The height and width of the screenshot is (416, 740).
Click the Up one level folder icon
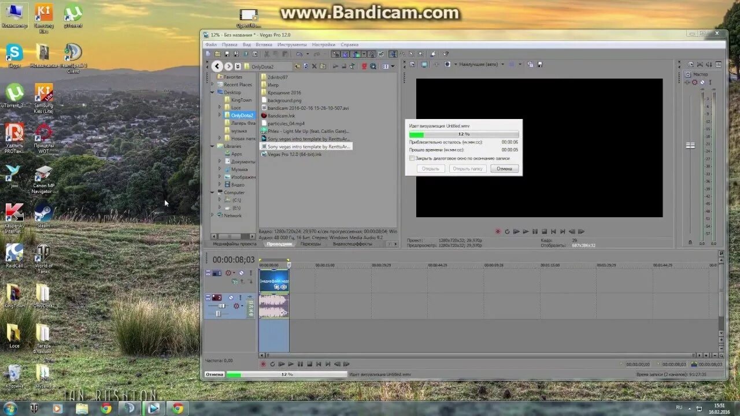tap(297, 66)
